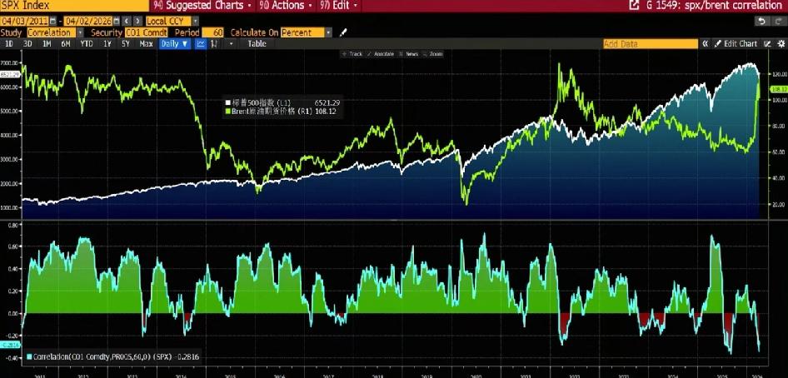The width and height of the screenshot is (788, 378).
Task: Expand chart type options arrow
Action: click(232, 43)
